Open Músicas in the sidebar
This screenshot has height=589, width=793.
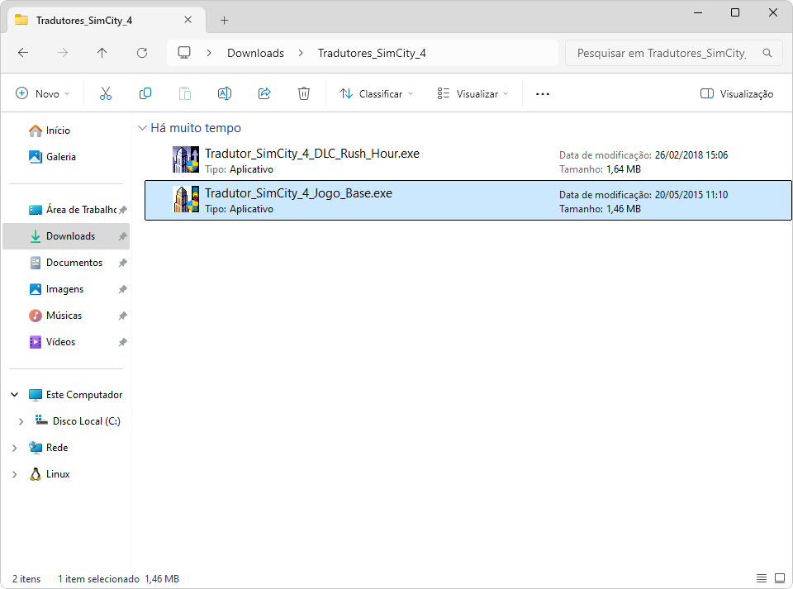coord(64,316)
